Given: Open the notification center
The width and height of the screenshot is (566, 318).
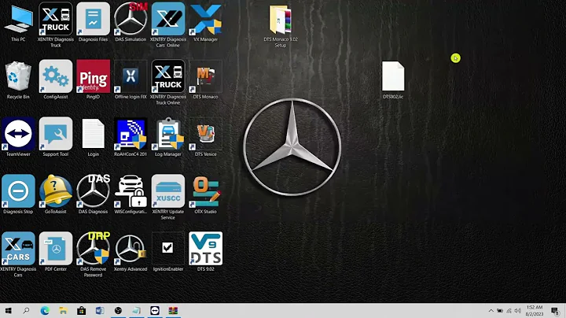Looking at the screenshot, I should click(555, 311).
